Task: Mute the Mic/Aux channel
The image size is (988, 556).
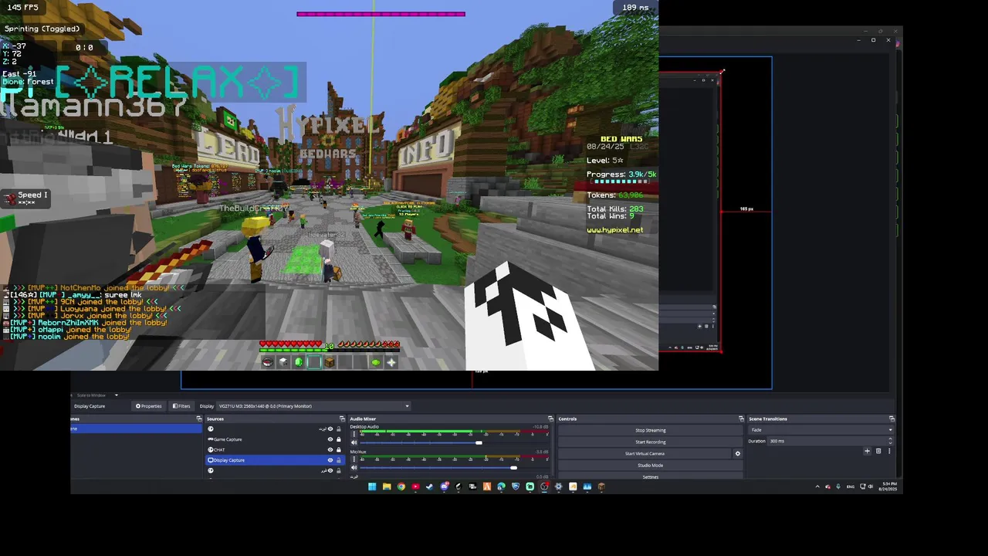Action: 354,468
